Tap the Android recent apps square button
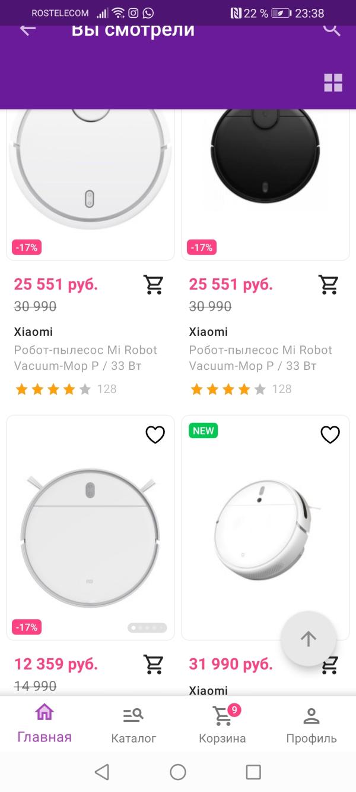Image resolution: width=356 pixels, height=792 pixels. [253, 772]
